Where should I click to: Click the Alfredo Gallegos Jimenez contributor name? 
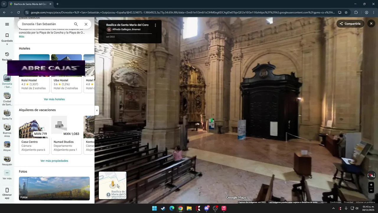(x=126, y=30)
